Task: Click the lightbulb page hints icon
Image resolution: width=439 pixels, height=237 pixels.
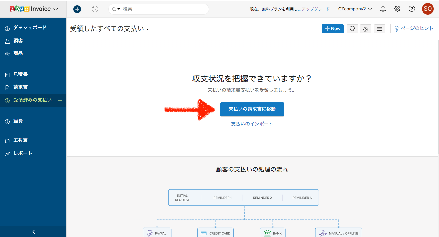Action: (x=397, y=29)
